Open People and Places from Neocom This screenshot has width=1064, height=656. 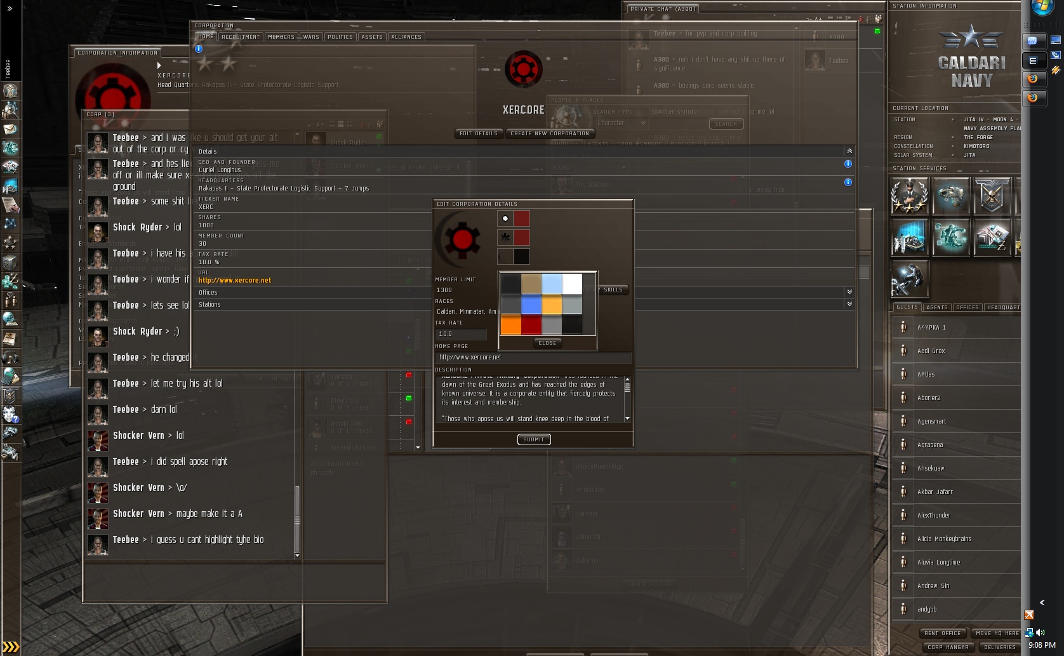[11, 110]
